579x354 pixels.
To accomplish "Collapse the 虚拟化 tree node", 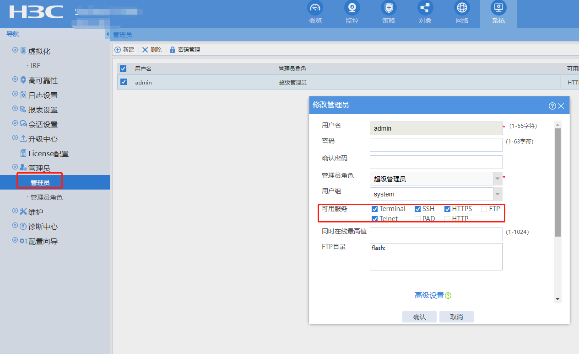I will click(15, 50).
